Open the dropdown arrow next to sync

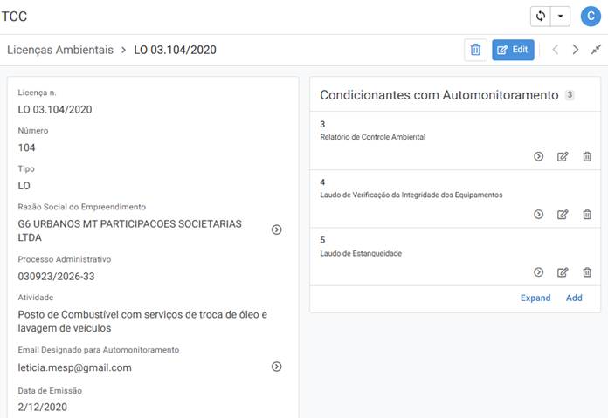560,17
